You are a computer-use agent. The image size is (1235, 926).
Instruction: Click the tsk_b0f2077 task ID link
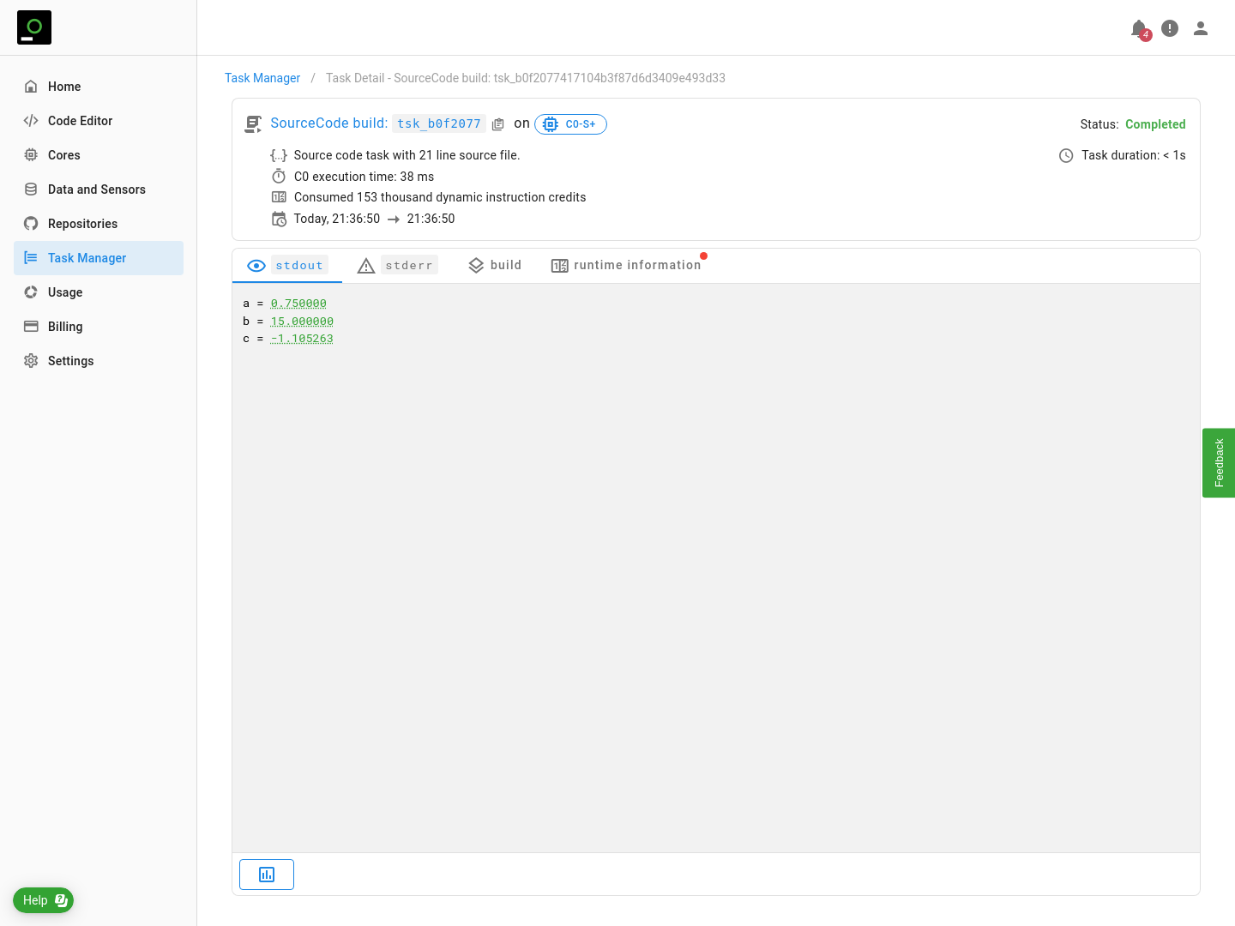click(438, 123)
